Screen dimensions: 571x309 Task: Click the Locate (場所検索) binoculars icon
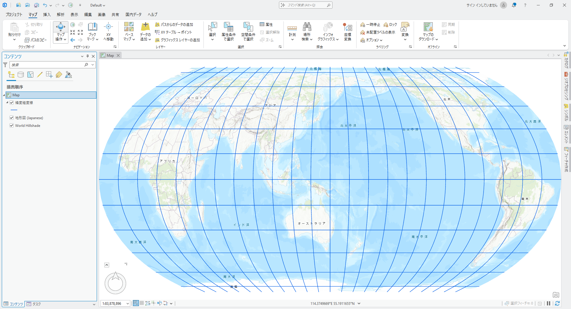tap(307, 27)
